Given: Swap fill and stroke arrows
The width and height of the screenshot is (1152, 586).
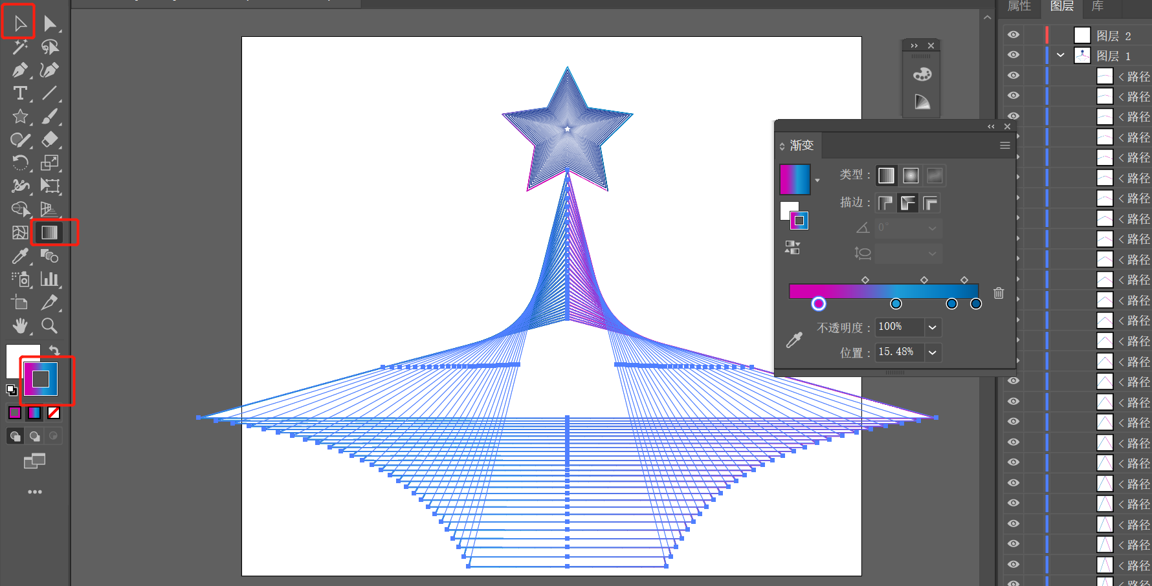Looking at the screenshot, I should pyautogui.click(x=54, y=350).
